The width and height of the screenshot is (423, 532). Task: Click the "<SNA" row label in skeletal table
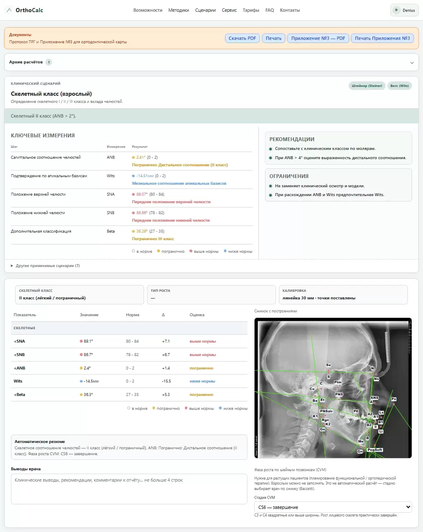[x=19, y=341]
